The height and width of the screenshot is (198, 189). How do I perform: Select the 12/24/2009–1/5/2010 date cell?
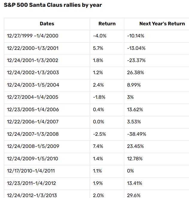pos(33,159)
